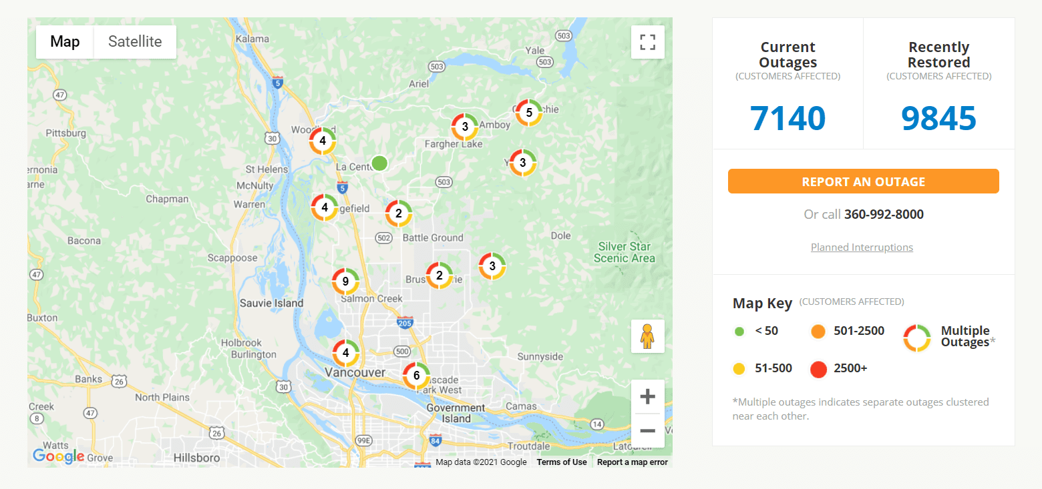
Task: Open Google Maps Terms of Use
Action: point(562,462)
